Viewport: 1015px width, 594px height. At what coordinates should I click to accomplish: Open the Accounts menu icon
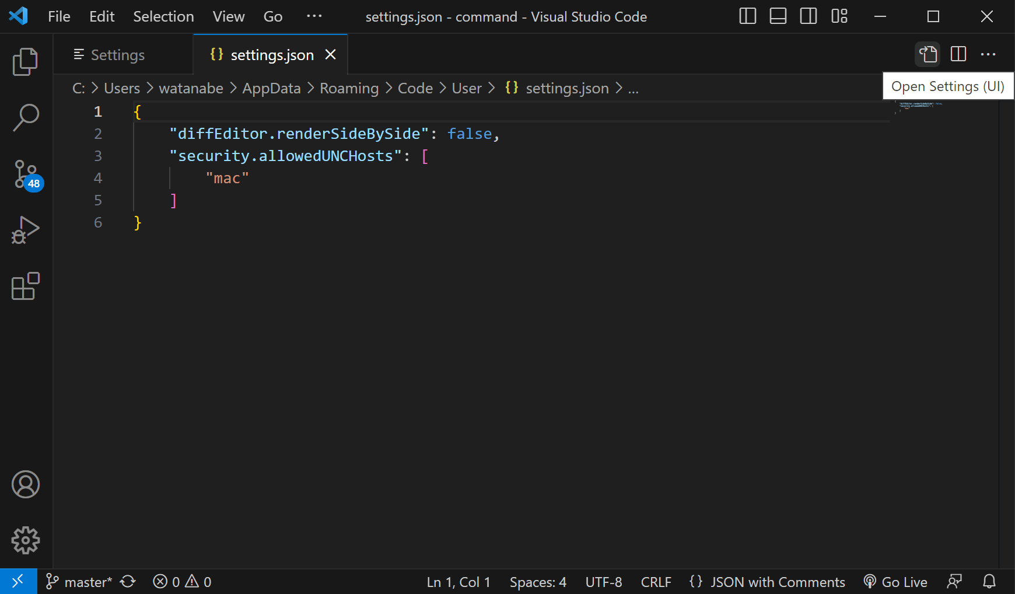click(26, 484)
